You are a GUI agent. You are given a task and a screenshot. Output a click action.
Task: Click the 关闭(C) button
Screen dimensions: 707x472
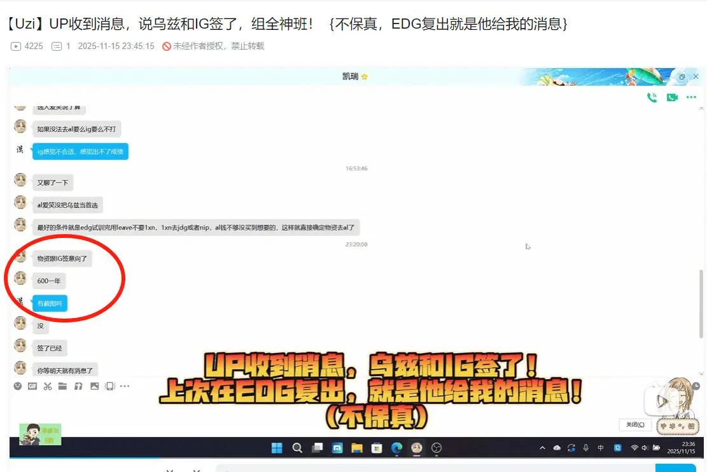point(634,424)
